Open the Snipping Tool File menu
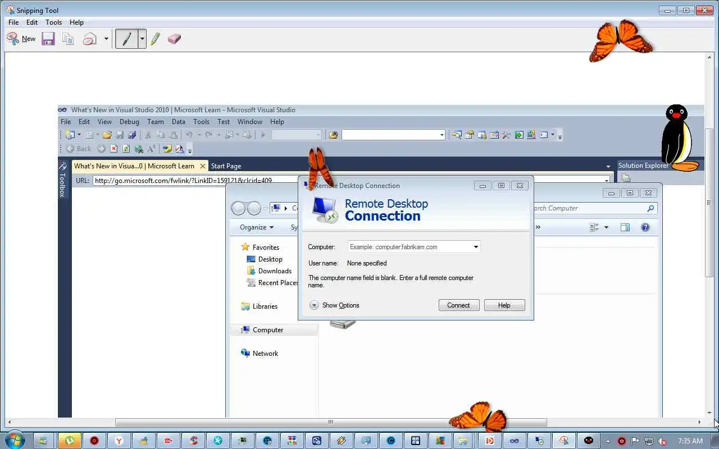 coord(13,22)
